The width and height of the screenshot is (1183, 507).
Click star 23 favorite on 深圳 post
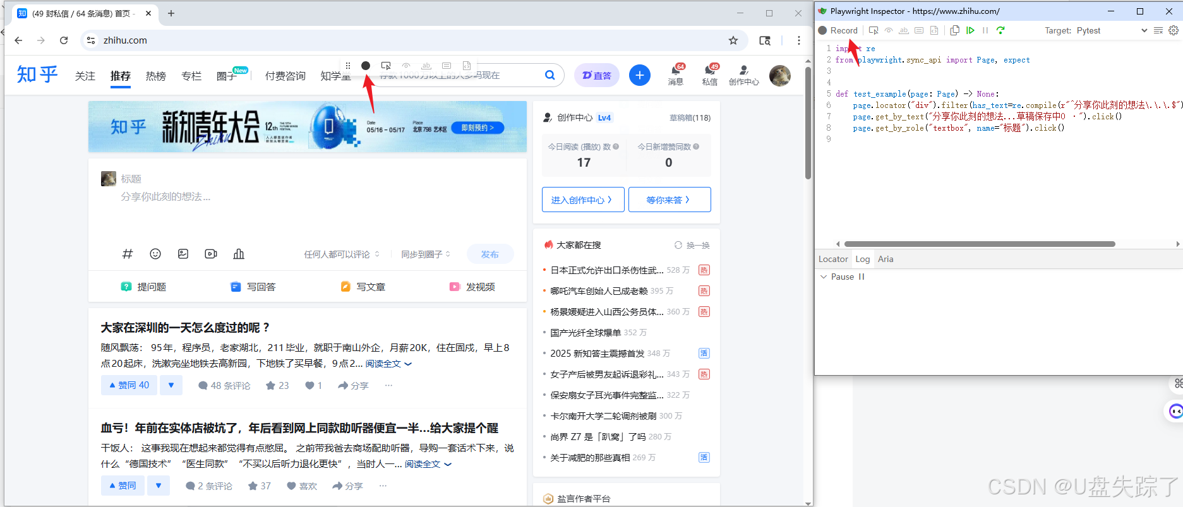click(x=277, y=385)
